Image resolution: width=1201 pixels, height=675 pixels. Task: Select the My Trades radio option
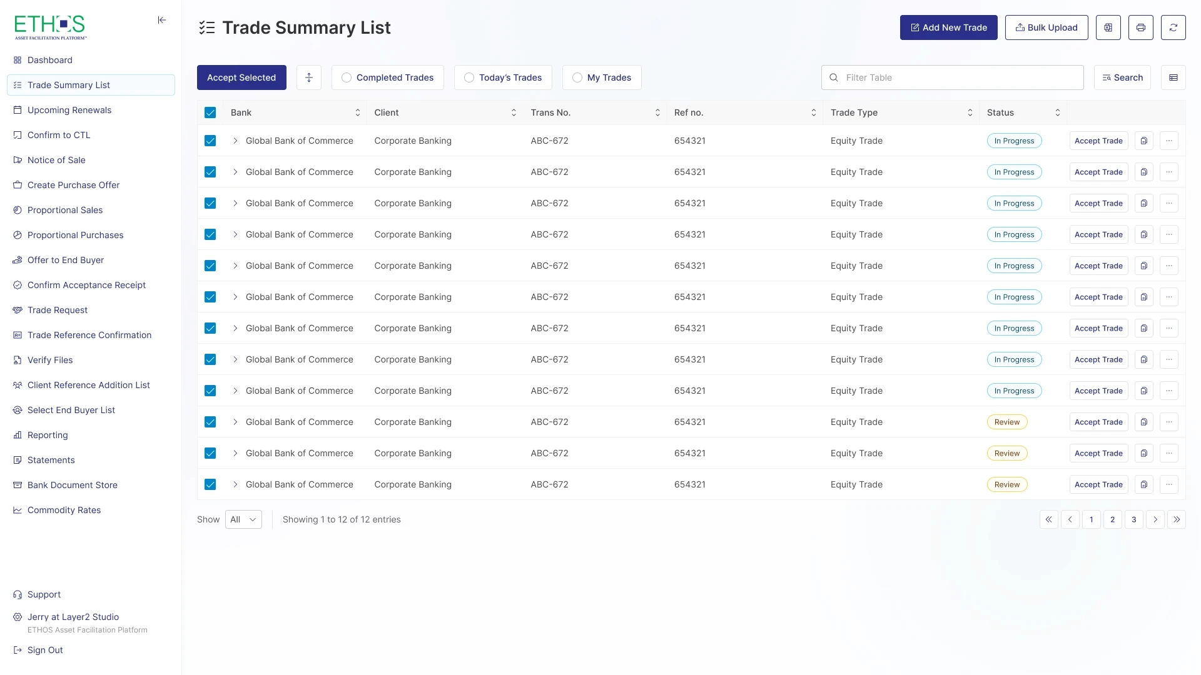577,77
